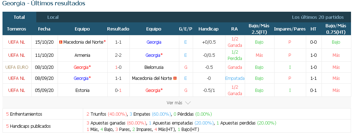Screen dimensions: 356x138
Task: Click Georgia in the 05/09/20 Estonia row
Action: (153, 90)
